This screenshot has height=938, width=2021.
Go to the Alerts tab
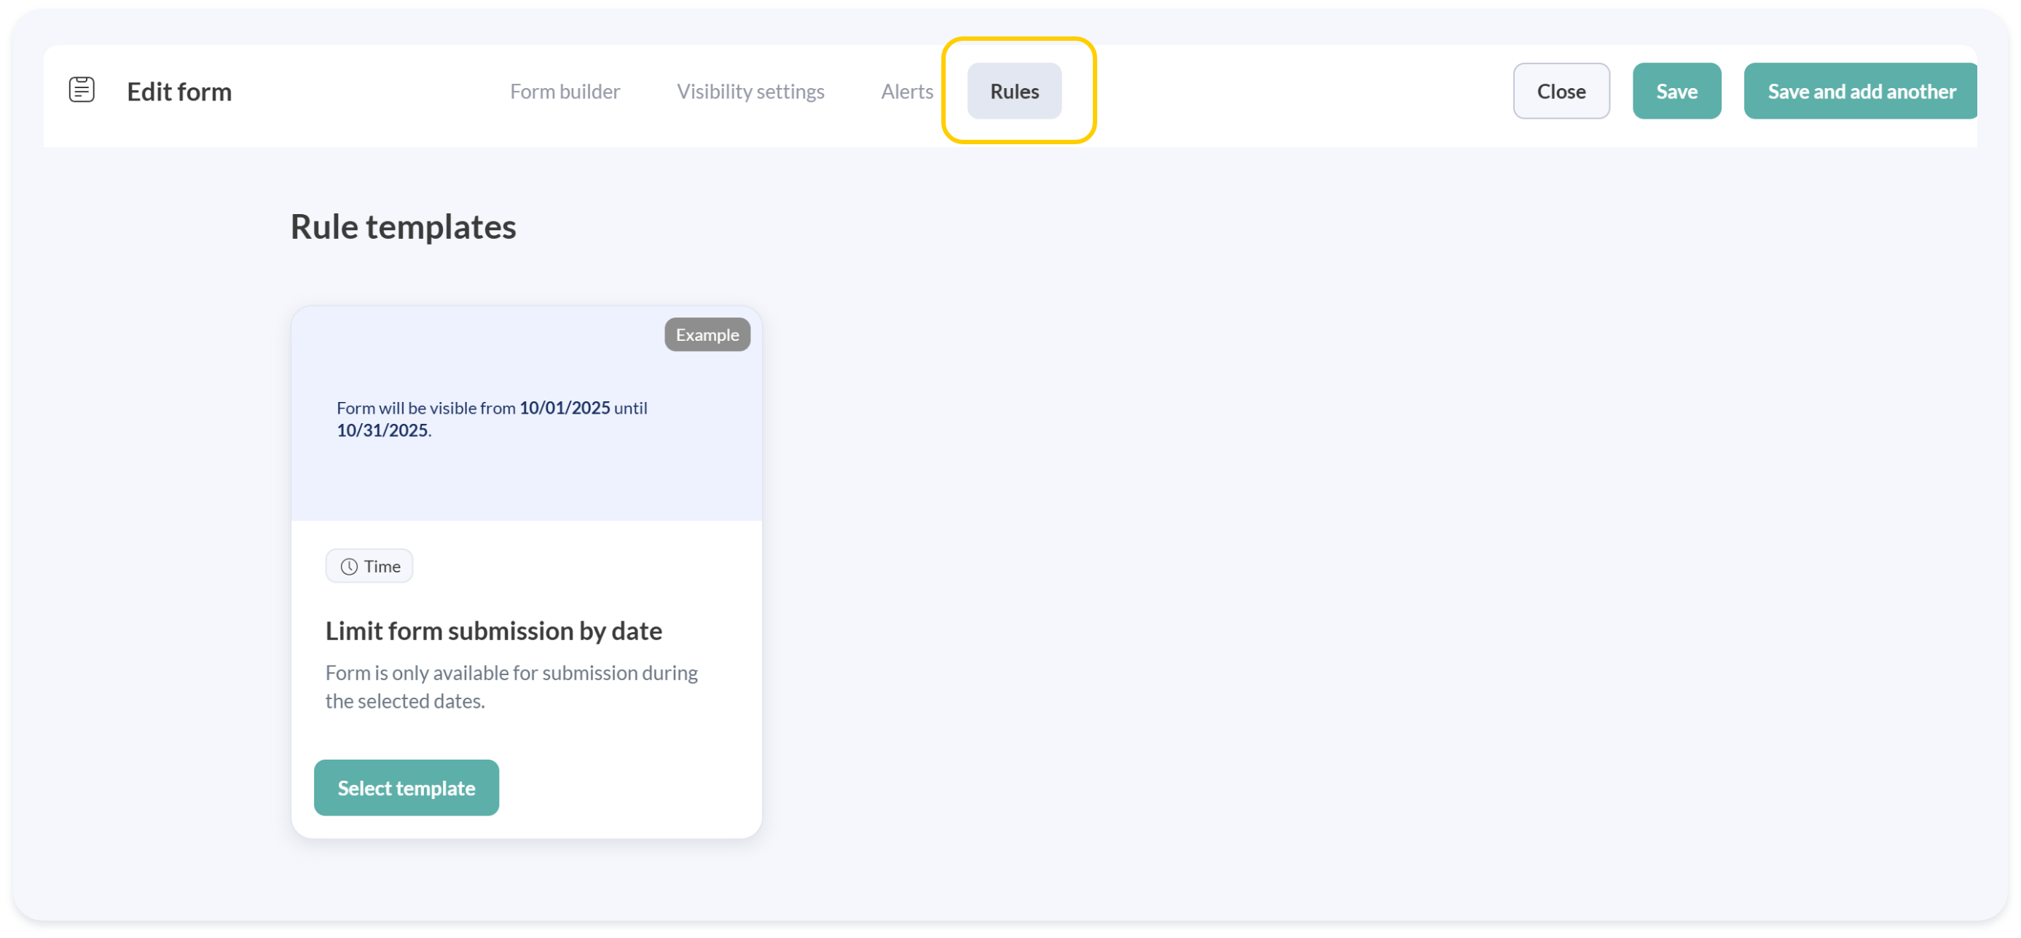pos(906,91)
